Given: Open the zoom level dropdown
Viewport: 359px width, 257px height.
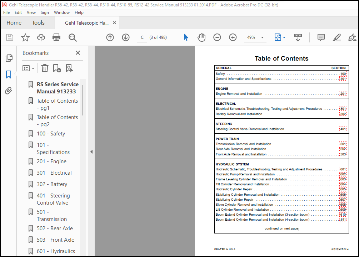Looking at the screenshot, I should pos(263,37).
